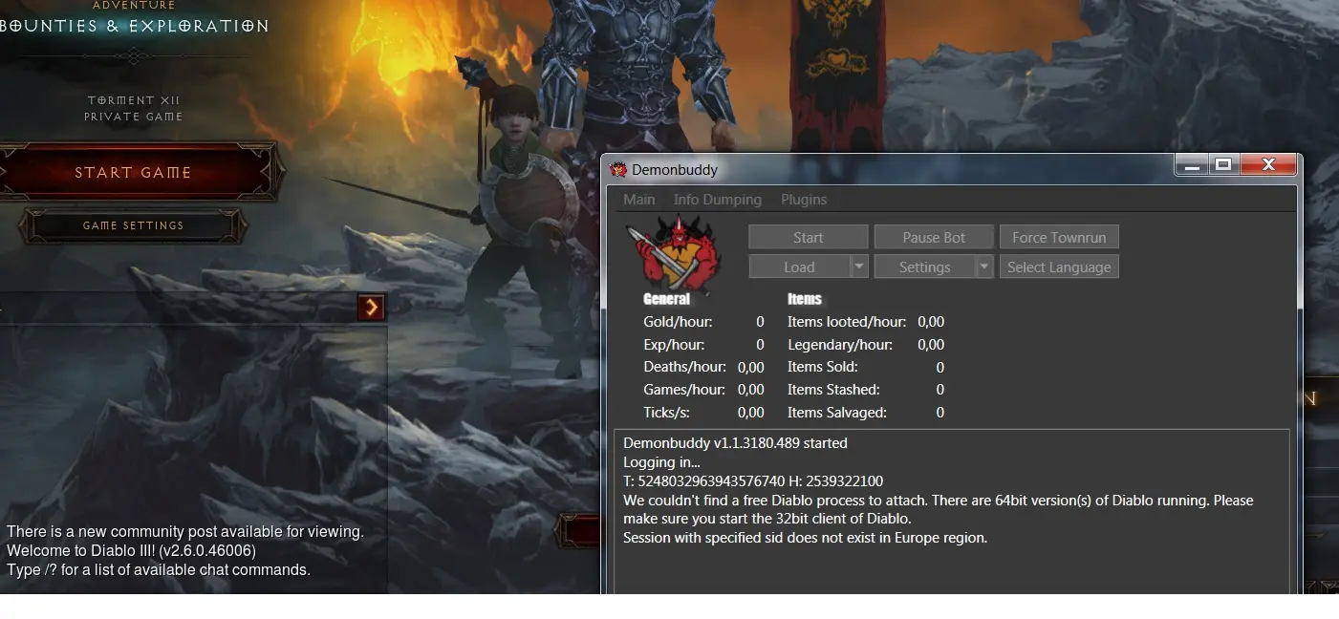The image size is (1339, 619).
Task: Open the Select Language chooser
Action: [1059, 267]
